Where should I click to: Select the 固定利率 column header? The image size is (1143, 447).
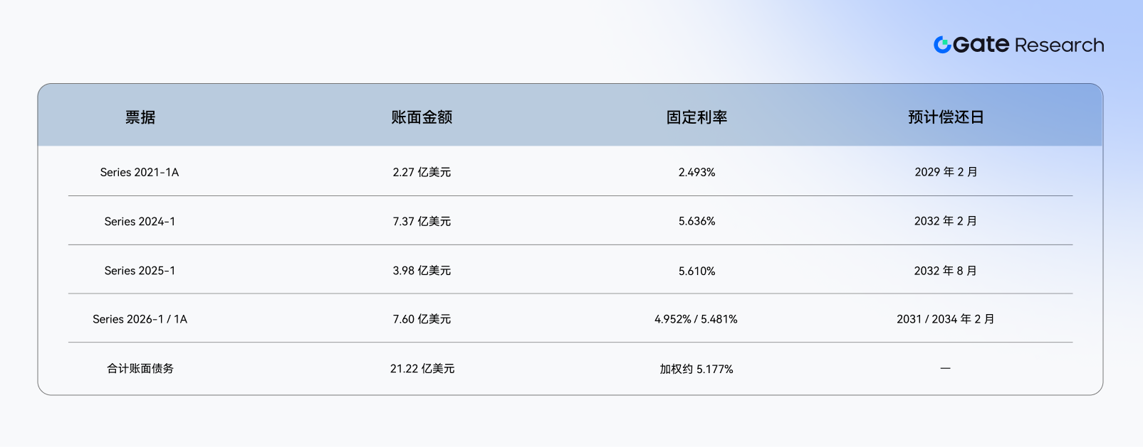(696, 117)
